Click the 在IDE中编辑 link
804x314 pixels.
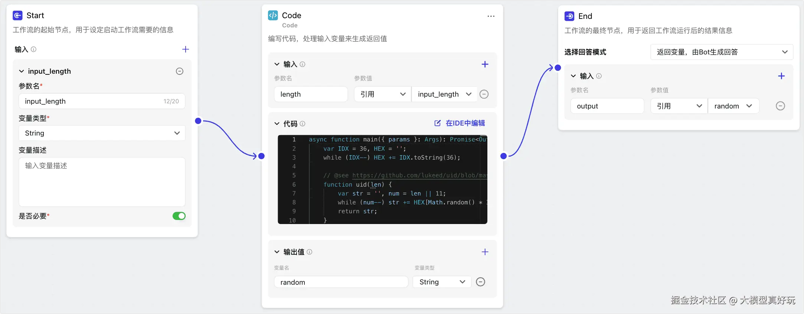tap(465, 123)
